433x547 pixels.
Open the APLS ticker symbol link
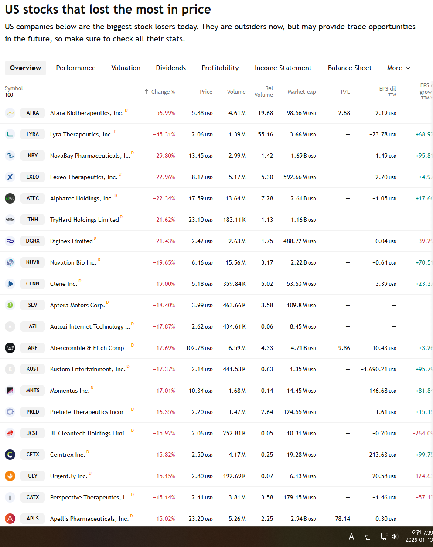33,519
